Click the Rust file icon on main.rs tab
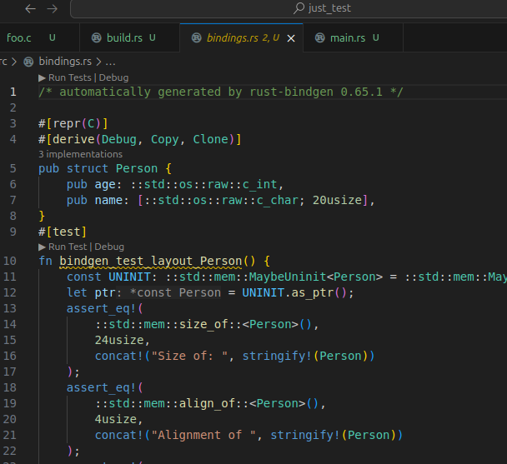507x464 pixels. pyautogui.click(x=320, y=38)
